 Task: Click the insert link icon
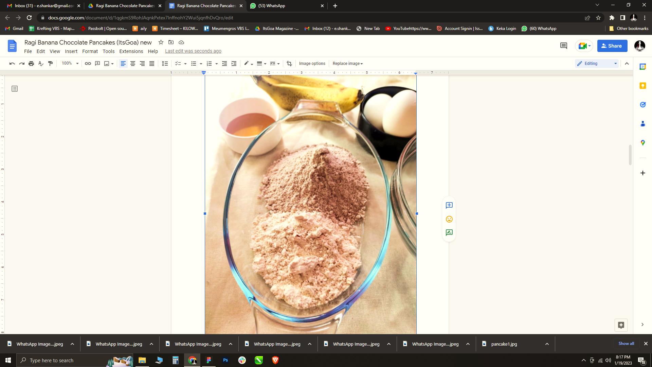pyautogui.click(x=88, y=64)
